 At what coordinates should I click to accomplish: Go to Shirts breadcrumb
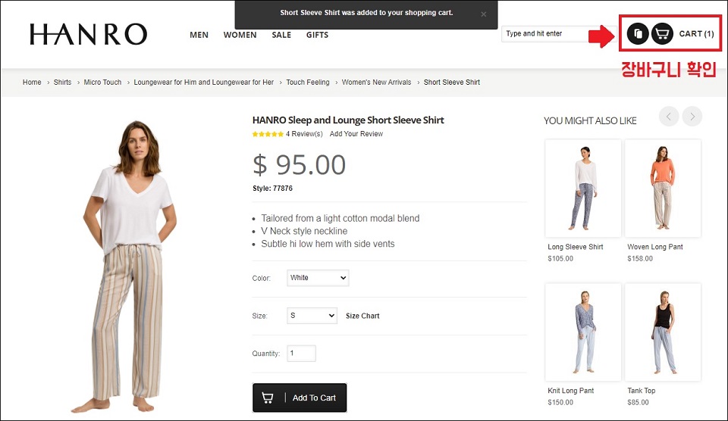(x=62, y=82)
